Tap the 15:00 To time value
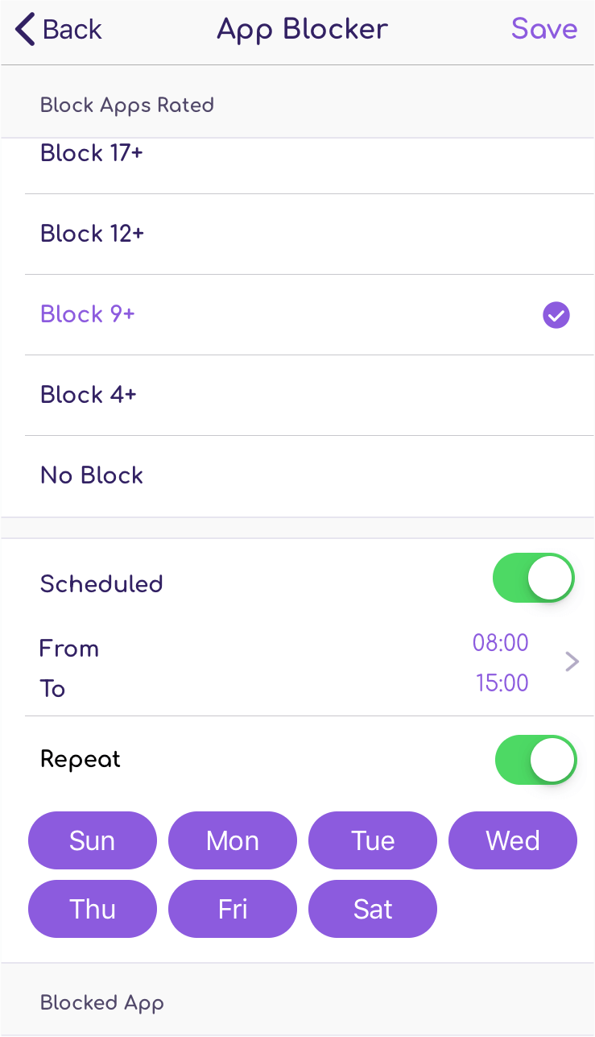The width and height of the screenshot is (595, 1037). (x=502, y=683)
